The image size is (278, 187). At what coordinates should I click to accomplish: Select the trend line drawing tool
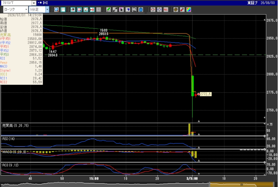coord(115,9)
